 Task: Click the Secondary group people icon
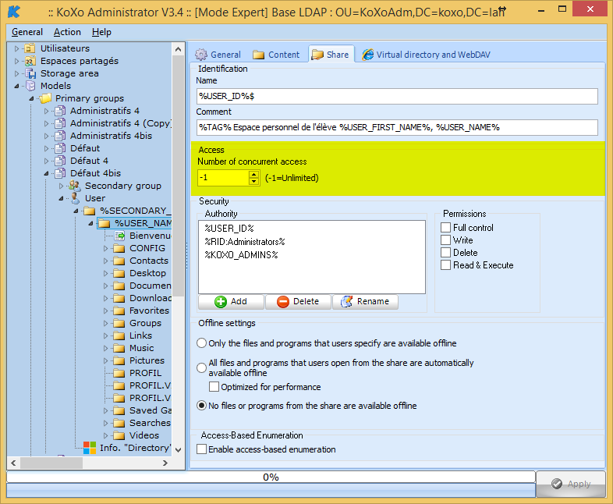tap(74, 186)
